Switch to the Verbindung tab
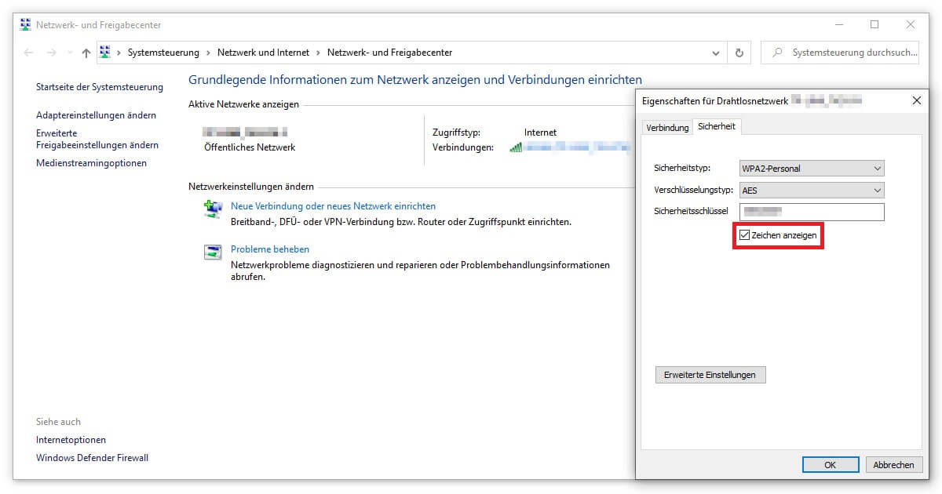942x494 pixels. [x=667, y=127]
